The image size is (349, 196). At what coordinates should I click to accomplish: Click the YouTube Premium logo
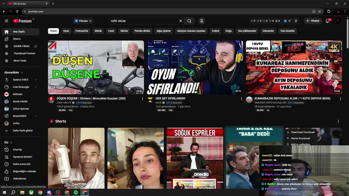click(x=23, y=21)
